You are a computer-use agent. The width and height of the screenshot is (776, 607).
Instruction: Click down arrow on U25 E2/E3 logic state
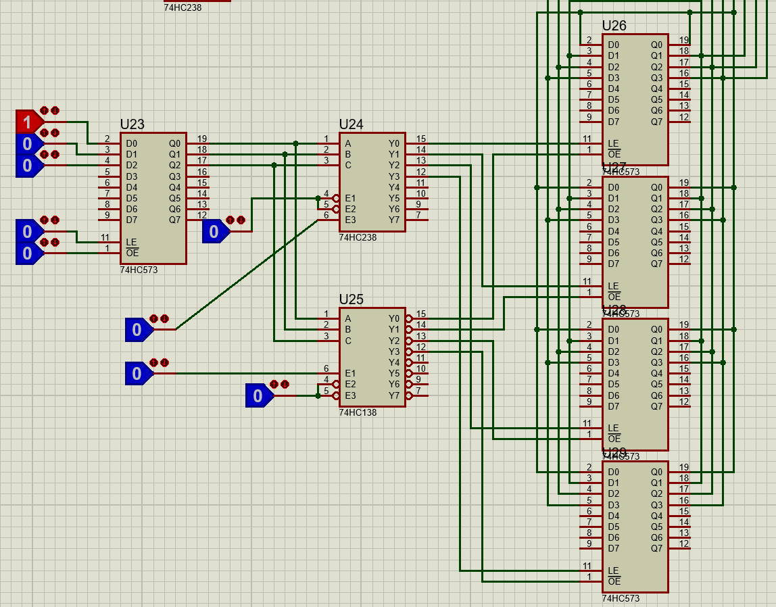[x=285, y=384]
